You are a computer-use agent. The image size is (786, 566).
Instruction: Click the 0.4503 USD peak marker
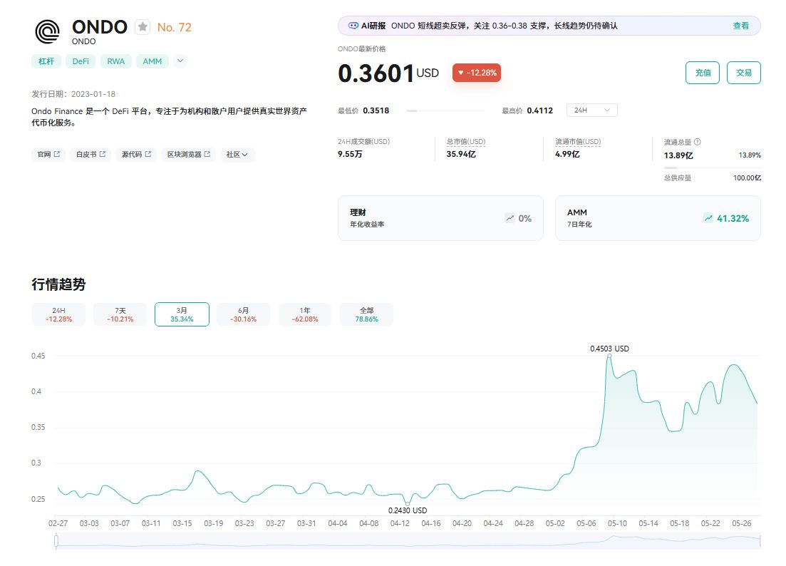(x=609, y=356)
